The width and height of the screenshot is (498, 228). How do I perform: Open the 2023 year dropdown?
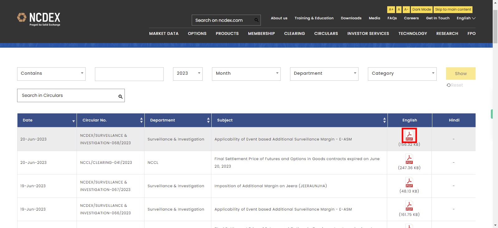point(188,74)
